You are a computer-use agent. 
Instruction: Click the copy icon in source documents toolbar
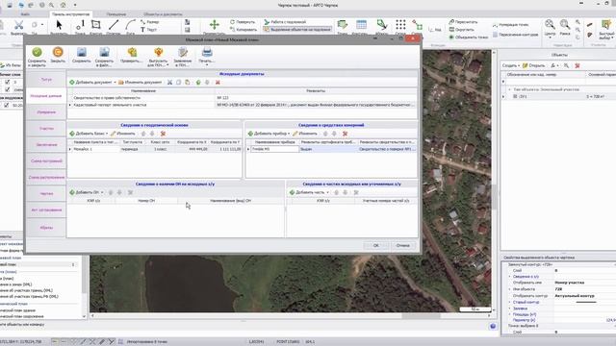[178, 83]
